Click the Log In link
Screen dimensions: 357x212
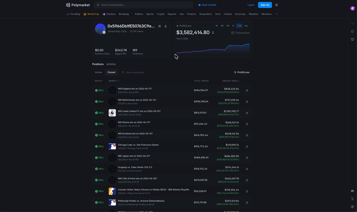[251, 5]
